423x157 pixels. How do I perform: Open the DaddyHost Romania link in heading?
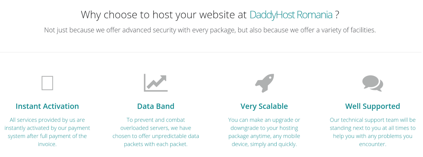click(x=291, y=15)
